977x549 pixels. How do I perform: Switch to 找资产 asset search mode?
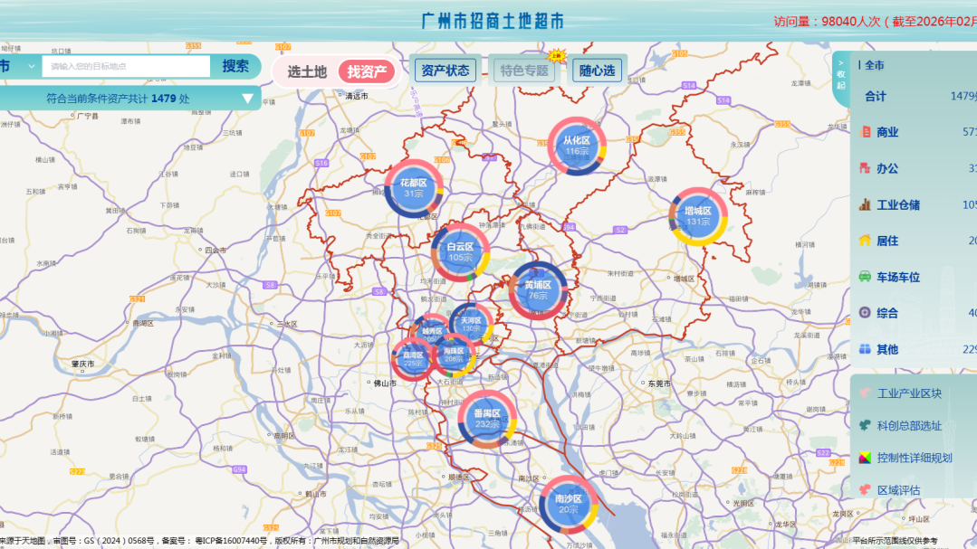click(x=367, y=71)
